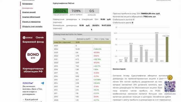Image resolution: width=181 pixels, height=102 pixels.
Task: Click the индекс DSI link
Action: (x=92, y=15)
